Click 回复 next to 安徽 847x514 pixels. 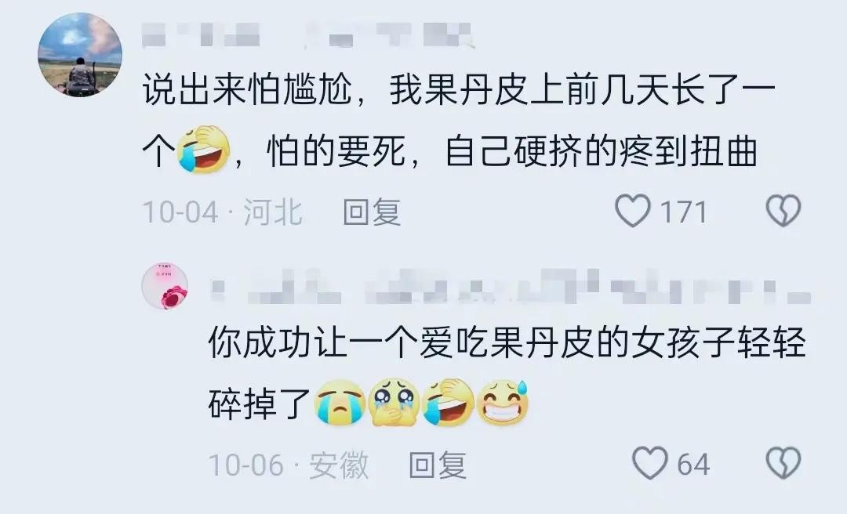[x=438, y=465]
